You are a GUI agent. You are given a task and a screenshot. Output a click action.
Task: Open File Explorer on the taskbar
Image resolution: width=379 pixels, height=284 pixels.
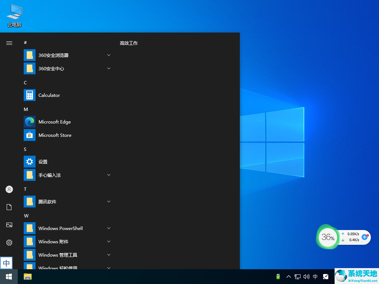pos(28,277)
